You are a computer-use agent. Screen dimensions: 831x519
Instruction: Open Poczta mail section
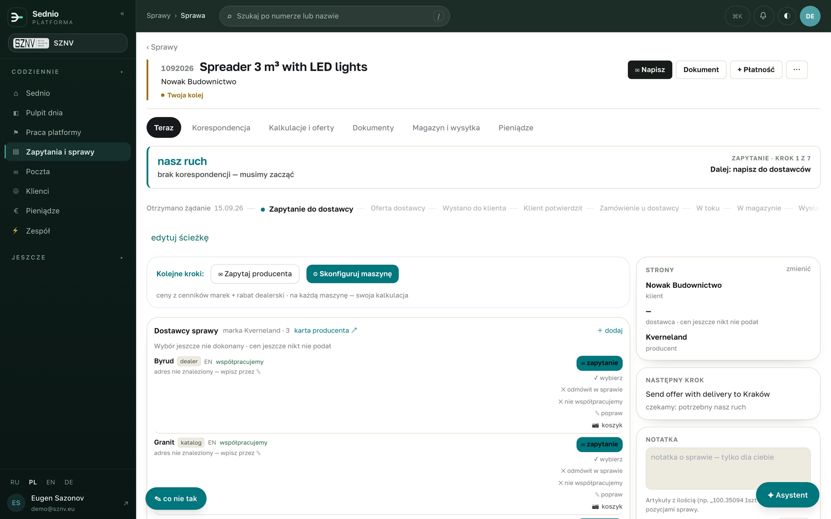(x=67, y=172)
